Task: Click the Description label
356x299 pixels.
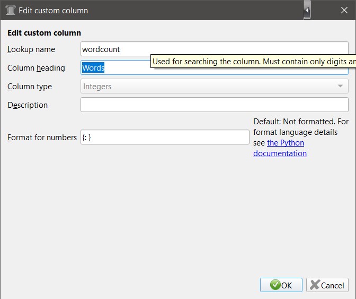Action: pos(28,105)
